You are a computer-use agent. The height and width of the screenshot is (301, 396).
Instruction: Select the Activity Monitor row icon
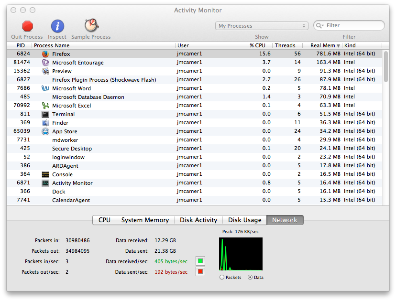click(x=45, y=183)
